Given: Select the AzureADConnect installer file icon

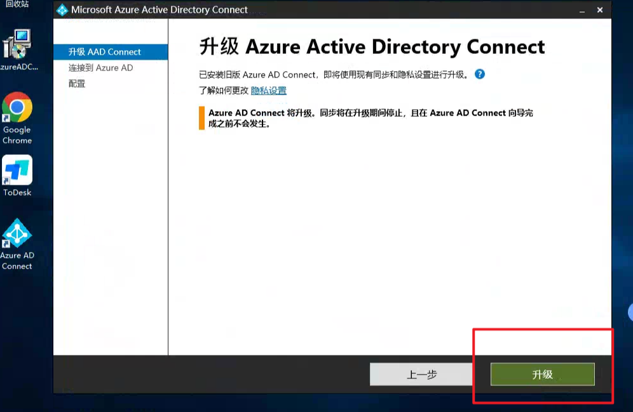Looking at the screenshot, I should [x=17, y=46].
